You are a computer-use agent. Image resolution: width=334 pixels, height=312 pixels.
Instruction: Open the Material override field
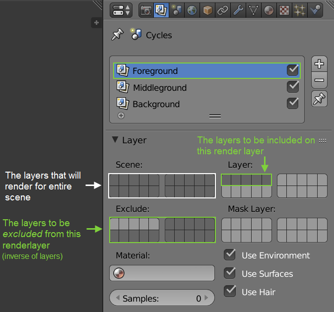[x=162, y=273]
